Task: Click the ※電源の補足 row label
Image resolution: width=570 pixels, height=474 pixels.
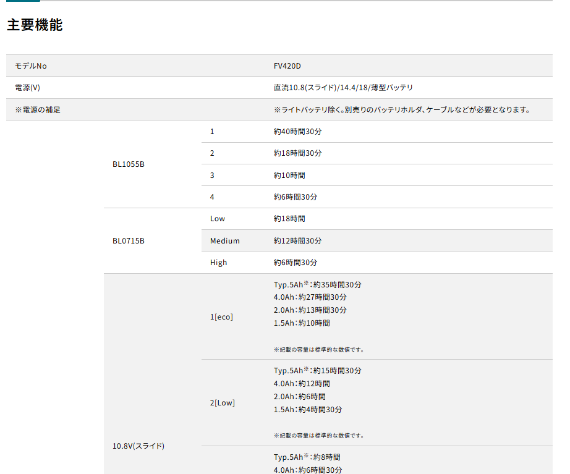Action: click(38, 110)
